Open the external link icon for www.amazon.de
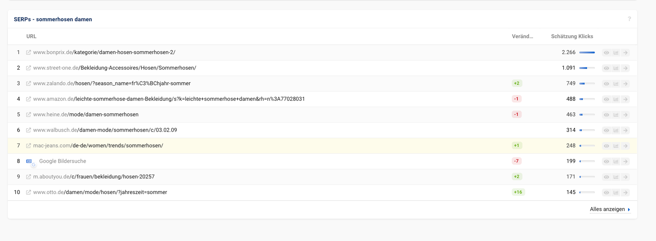The height and width of the screenshot is (241, 656). (28, 99)
